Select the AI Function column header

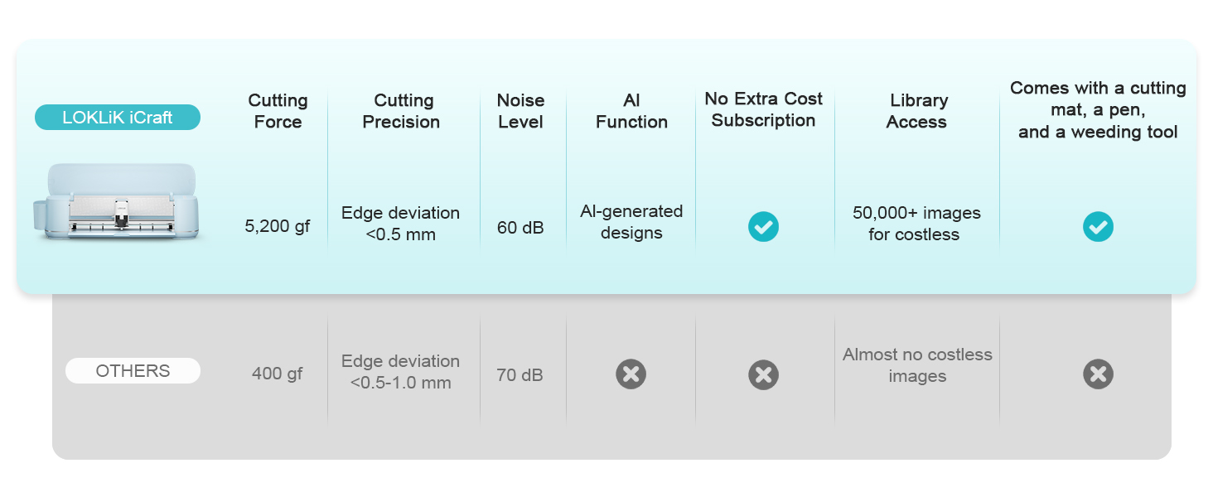631,111
